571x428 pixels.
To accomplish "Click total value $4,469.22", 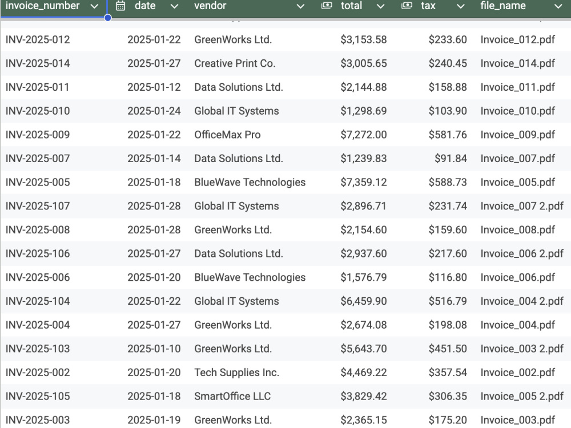I will click(363, 372).
